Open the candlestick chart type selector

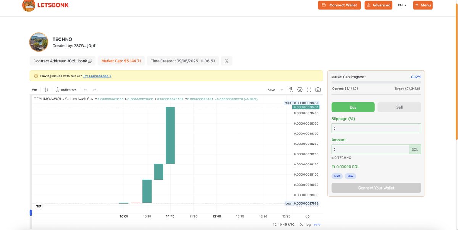46,90
